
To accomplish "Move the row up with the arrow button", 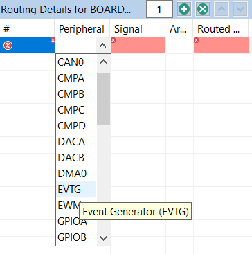I will pyautogui.click(x=222, y=10).
